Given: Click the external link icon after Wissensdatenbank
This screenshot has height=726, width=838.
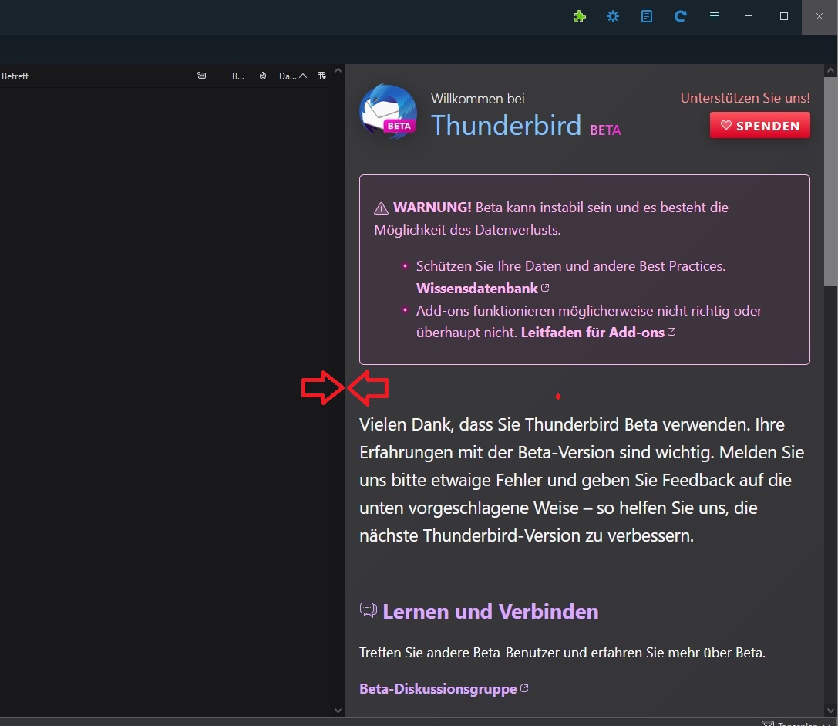Looking at the screenshot, I should tap(545, 288).
